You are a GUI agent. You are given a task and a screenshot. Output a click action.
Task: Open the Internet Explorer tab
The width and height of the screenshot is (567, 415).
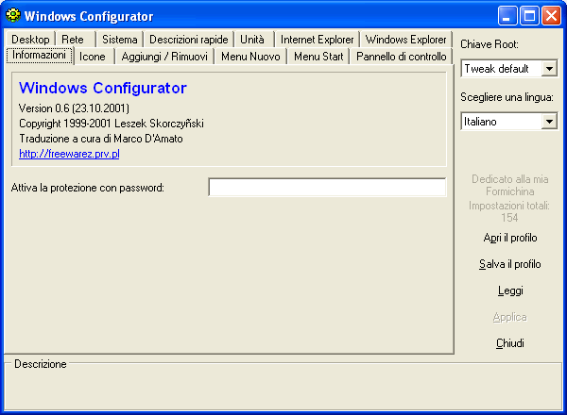tap(317, 39)
